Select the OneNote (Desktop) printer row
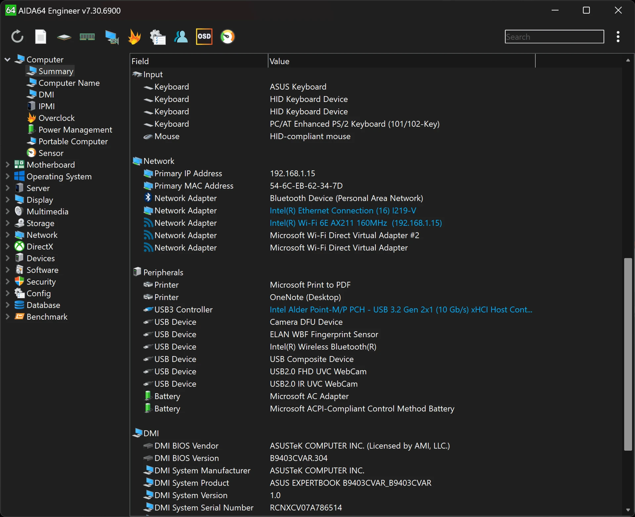The height and width of the screenshot is (517, 635). point(376,297)
